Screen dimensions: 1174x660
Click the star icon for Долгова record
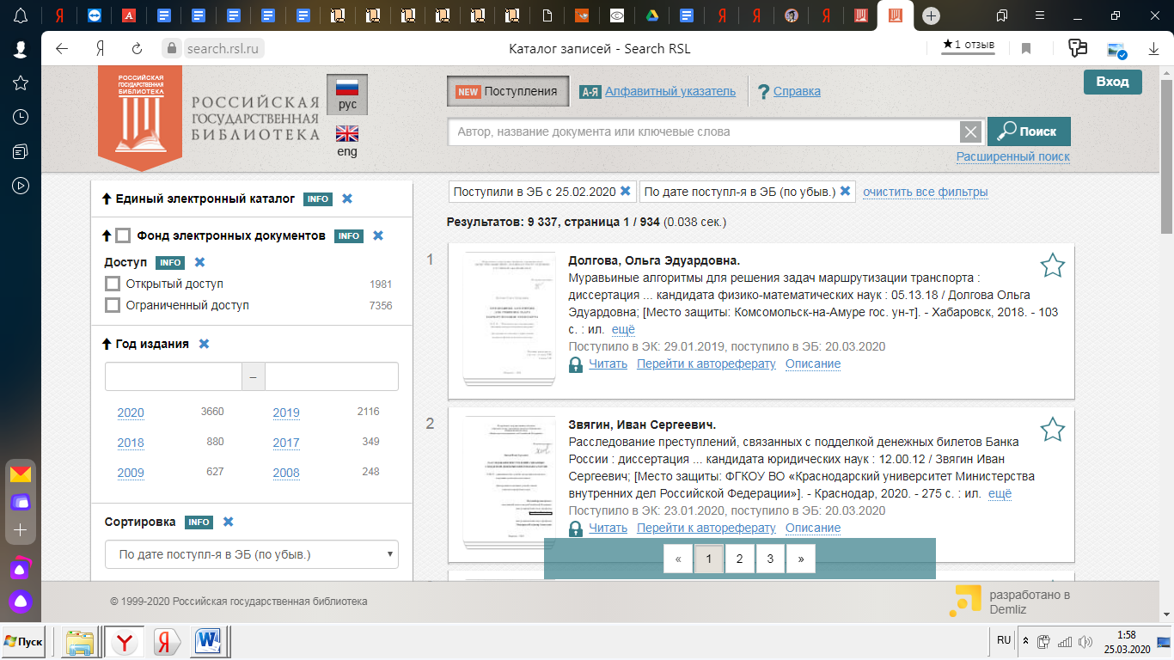click(1052, 266)
